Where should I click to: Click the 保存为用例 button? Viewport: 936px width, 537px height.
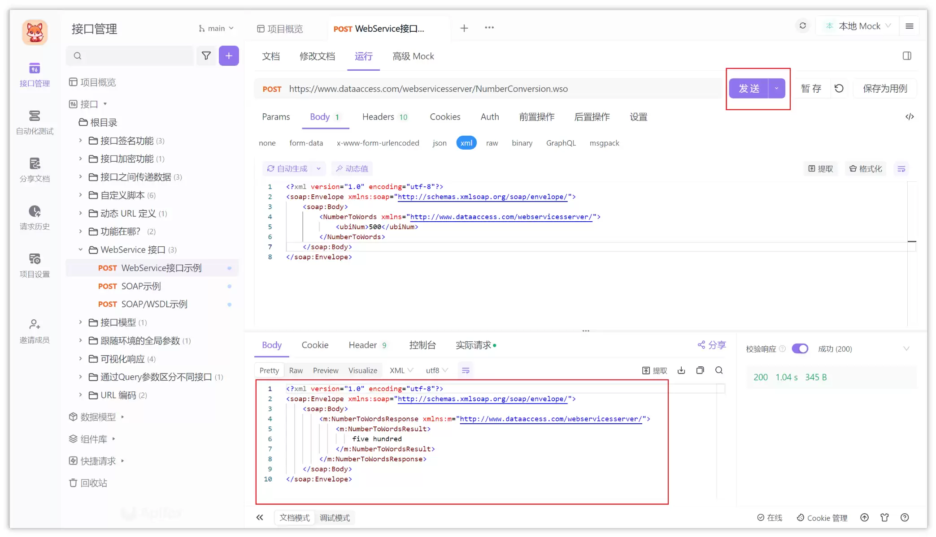click(x=885, y=88)
